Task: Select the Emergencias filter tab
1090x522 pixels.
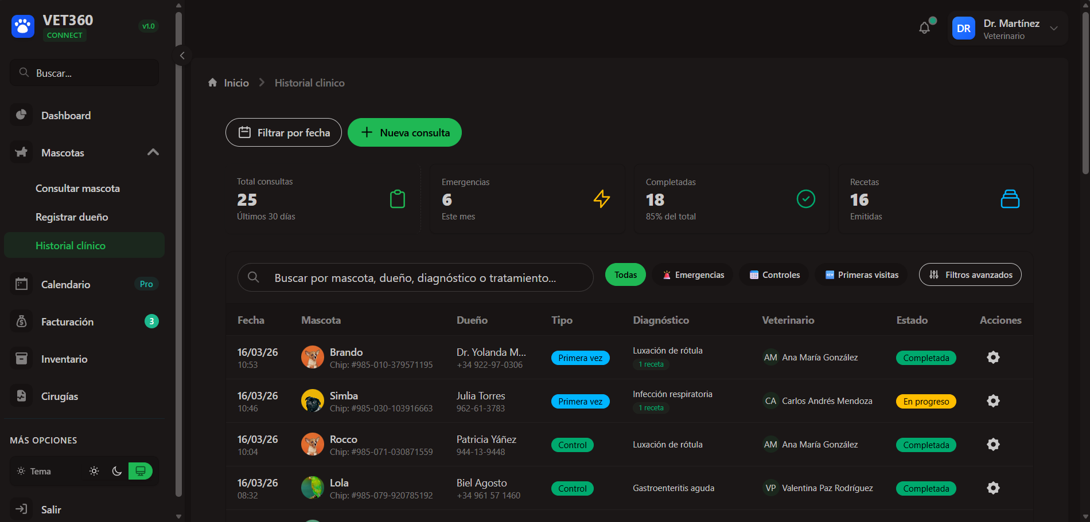Action: tap(693, 275)
